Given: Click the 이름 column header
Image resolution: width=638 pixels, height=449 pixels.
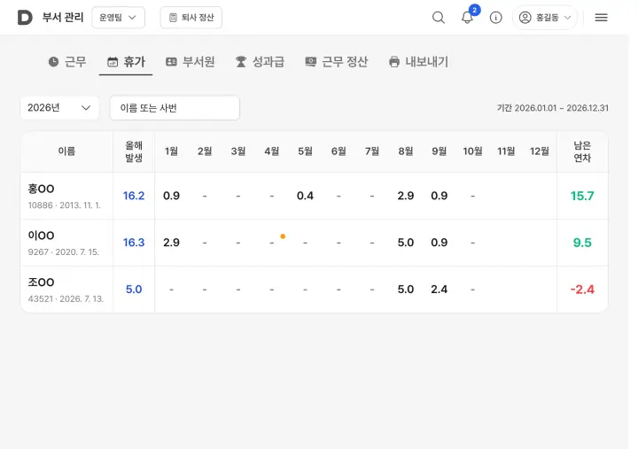Looking at the screenshot, I should tap(66, 151).
